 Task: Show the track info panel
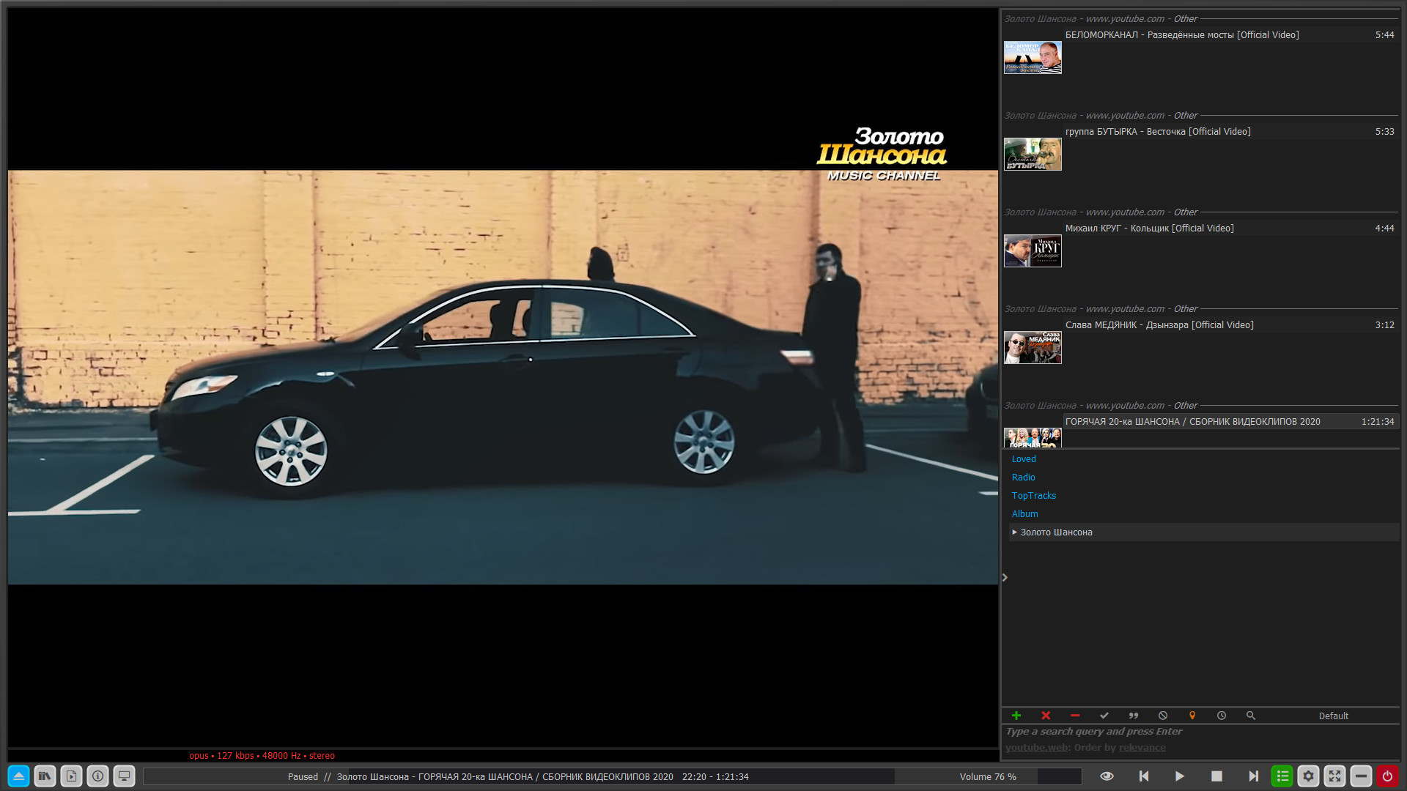tap(97, 776)
